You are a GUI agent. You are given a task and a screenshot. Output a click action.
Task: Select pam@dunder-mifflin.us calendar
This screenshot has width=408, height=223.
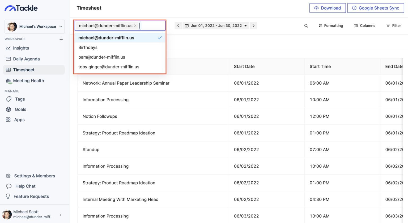click(x=102, y=57)
